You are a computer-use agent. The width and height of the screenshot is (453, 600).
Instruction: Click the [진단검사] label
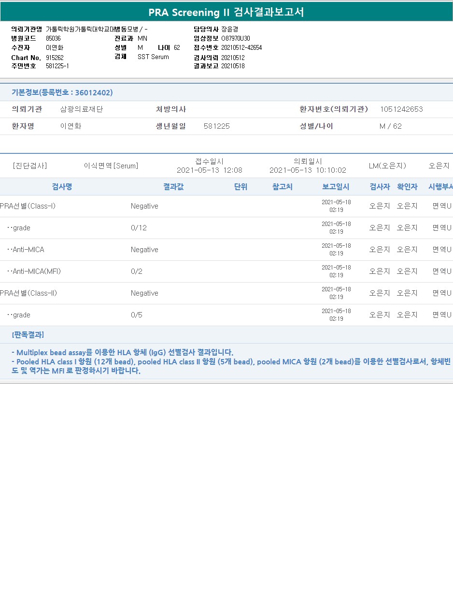pos(30,166)
